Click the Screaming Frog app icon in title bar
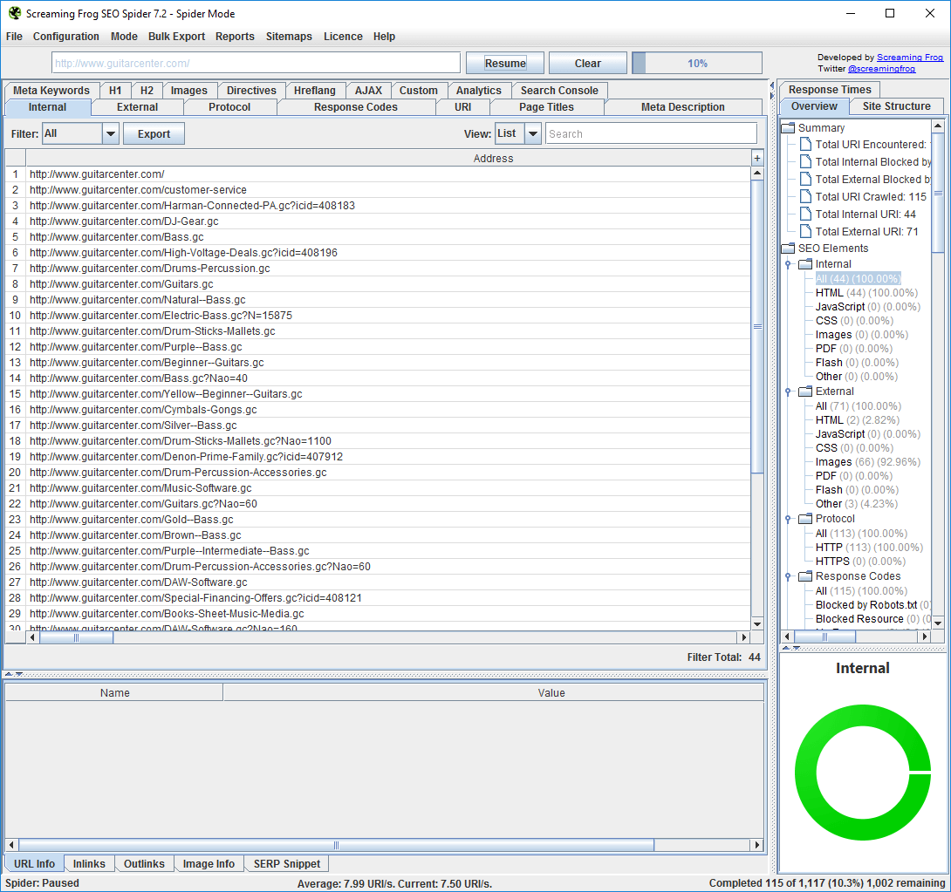951x892 pixels. 15,13
